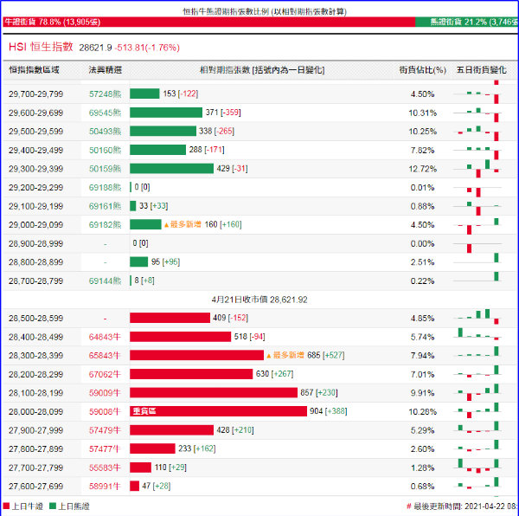519x516 pixels.
Task: Click the HSI 恒生指數 title
Action: click(41, 47)
